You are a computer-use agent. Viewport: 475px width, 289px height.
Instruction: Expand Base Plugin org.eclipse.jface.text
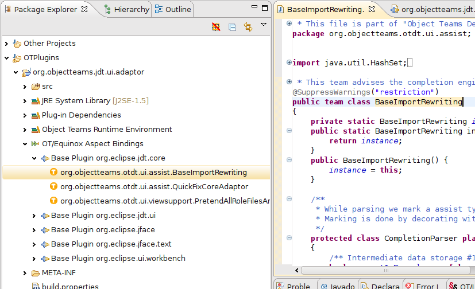pos(34,244)
